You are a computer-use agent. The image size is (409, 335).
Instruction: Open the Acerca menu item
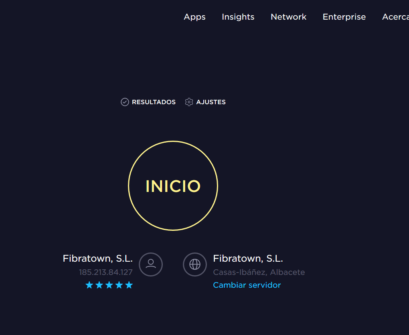395,17
